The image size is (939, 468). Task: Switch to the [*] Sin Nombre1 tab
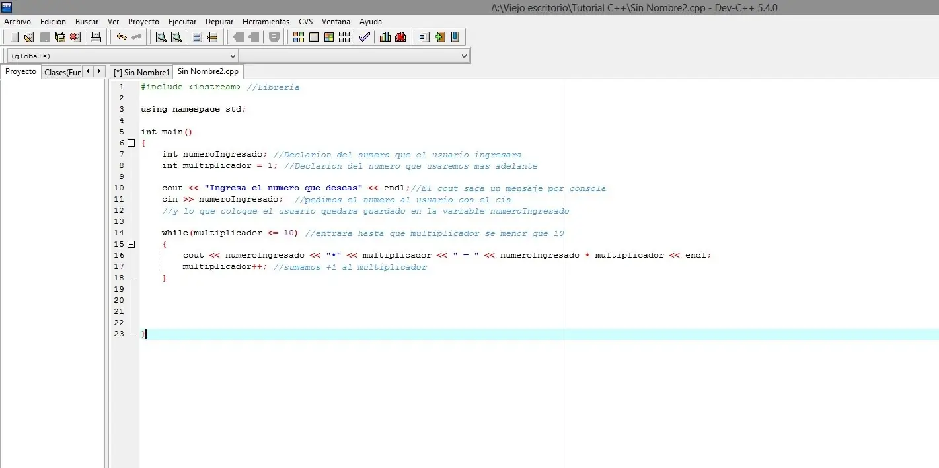pyautogui.click(x=141, y=72)
